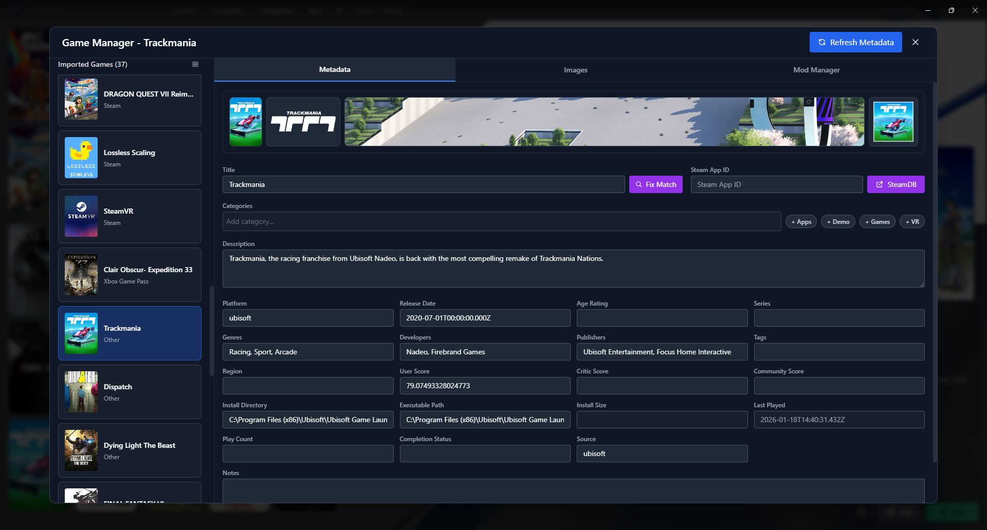Click the hamburger list icon beside Imported Games
The width and height of the screenshot is (987, 530).
195,64
